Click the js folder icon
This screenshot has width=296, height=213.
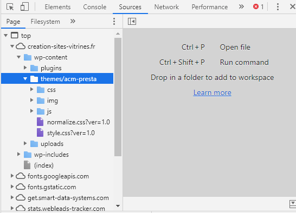pyautogui.click(x=41, y=111)
